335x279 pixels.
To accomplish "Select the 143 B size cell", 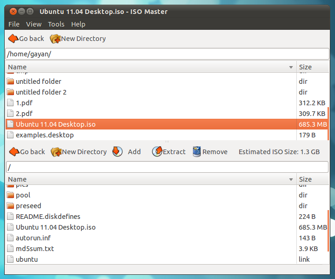I will pyautogui.click(x=307, y=238).
